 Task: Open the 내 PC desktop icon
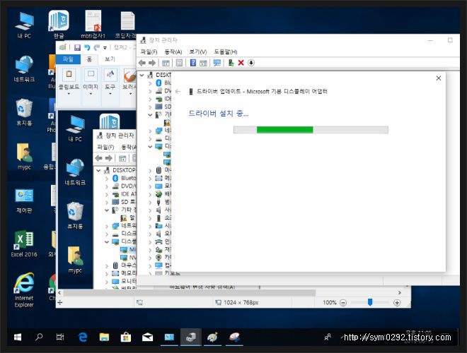coord(25,25)
